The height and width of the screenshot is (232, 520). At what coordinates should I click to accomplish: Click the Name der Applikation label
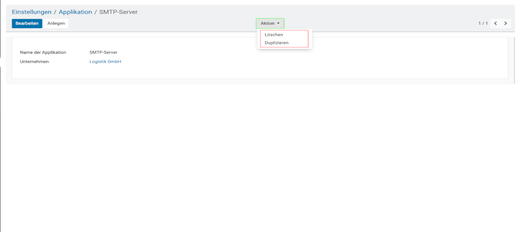pyautogui.click(x=43, y=52)
